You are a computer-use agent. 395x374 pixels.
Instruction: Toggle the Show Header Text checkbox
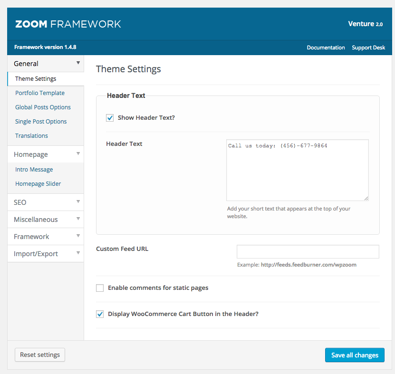[x=110, y=118]
